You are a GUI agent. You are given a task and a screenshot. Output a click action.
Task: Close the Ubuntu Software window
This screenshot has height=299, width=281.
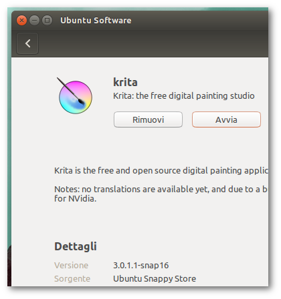click(21, 21)
